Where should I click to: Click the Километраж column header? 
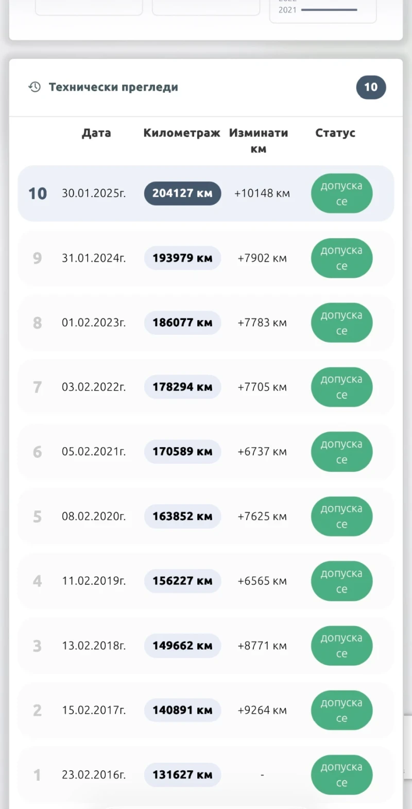[181, 133]
